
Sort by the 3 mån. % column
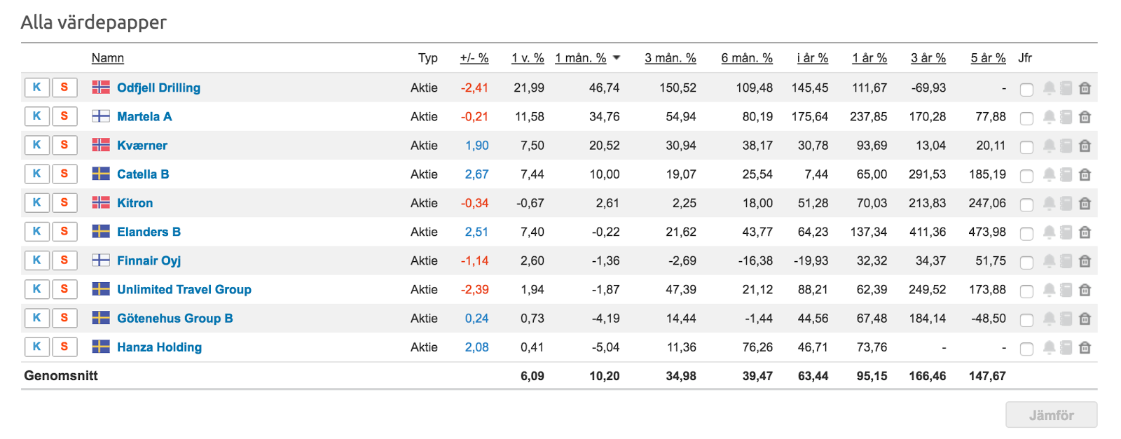coord(670,58)
